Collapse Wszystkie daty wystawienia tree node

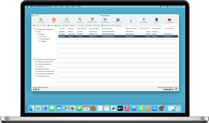tap(33, 29)
